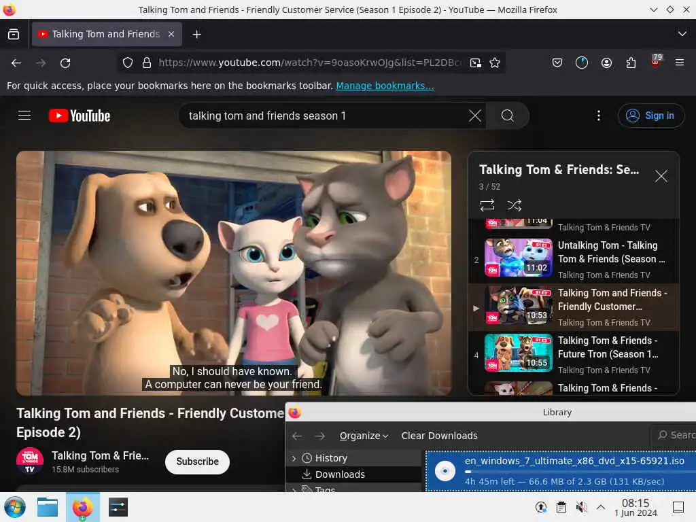Open clock showing 08:15
Viewport: 696px width, 522px height.
[x=636, y=507]
